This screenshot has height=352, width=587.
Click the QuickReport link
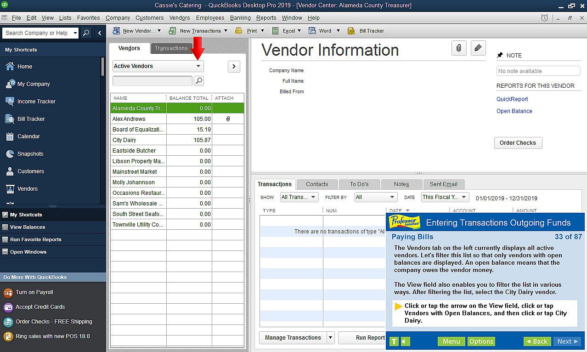pyautogui.click(x=512, y=99)
